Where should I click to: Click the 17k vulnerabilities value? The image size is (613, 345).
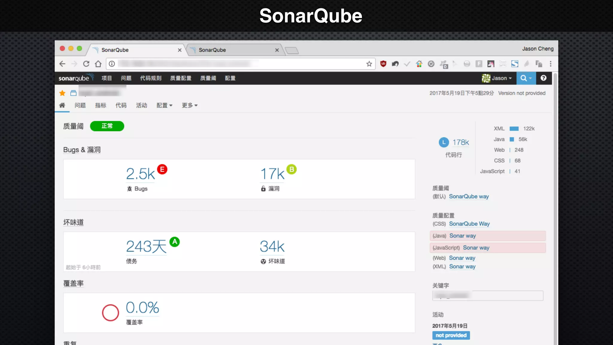(x=272, y=174)
